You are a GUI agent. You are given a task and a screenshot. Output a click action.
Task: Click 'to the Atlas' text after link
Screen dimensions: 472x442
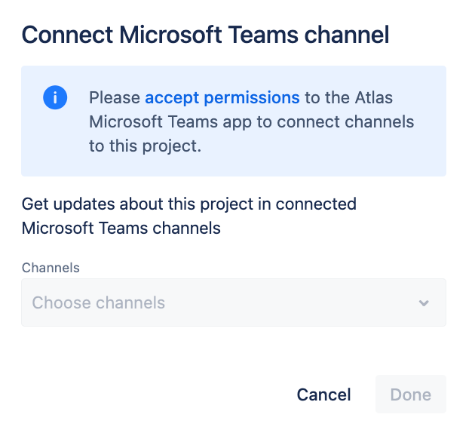(349, 97)
